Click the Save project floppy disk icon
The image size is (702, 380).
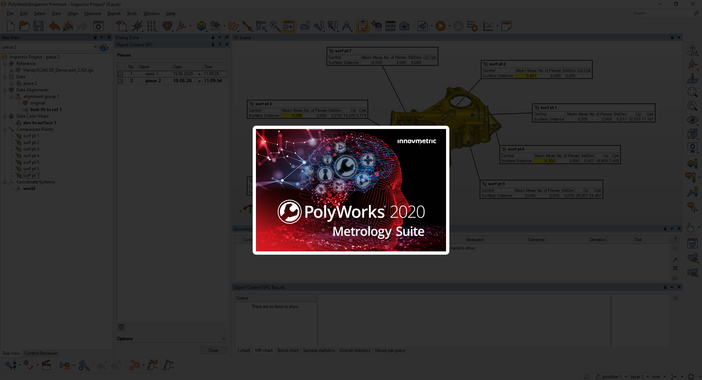click(38, 26)
